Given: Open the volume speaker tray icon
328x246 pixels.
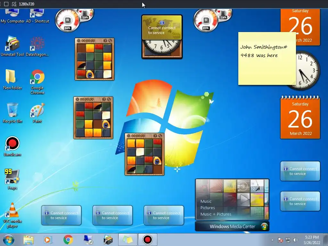Looking at the screenshot, I should (x=296, y=240).
